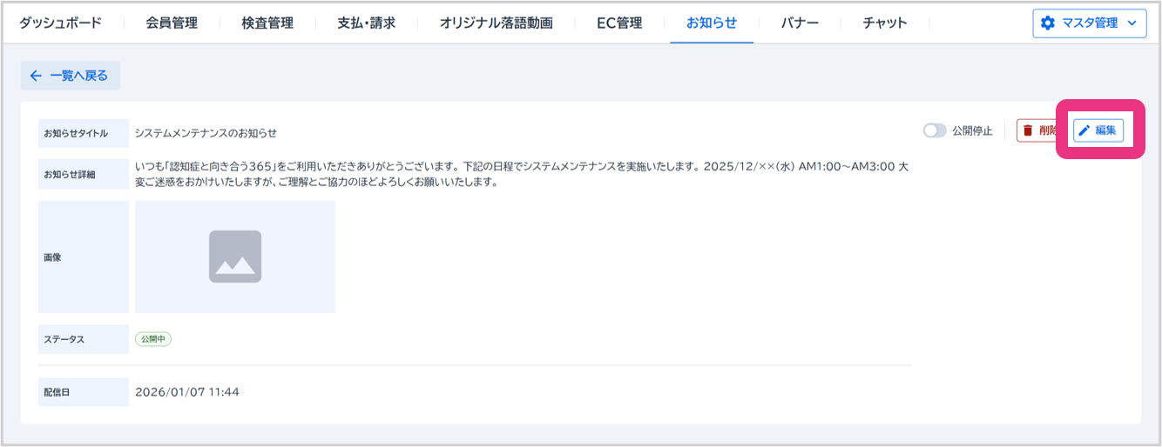Screen dimensions: 1162x447
Task: Click the 公開中 status badge
Action: pos(153,339)
